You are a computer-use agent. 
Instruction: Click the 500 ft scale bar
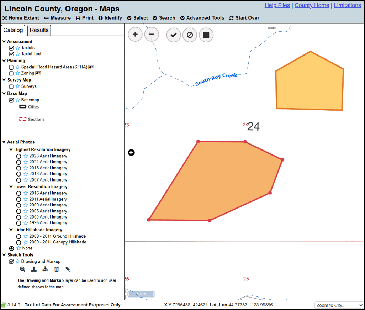(x=141, y=294)
